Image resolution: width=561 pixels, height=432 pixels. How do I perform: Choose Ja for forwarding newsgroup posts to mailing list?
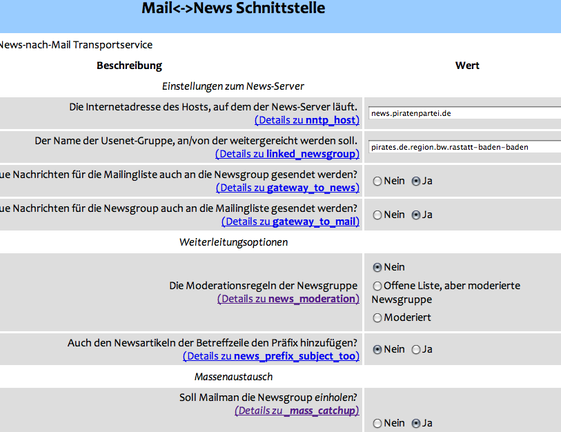[415, 215]
